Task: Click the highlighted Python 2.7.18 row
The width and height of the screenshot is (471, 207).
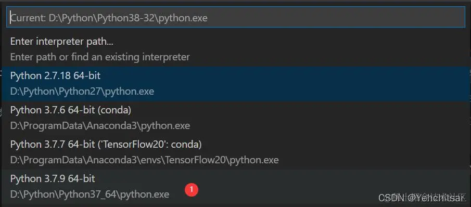Action: (236, 84)
